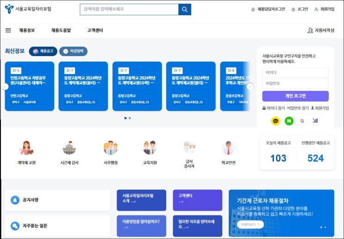
Task: Switch to the 마감임박 tab
Action: pyautogui.click(x=73, y=51)
